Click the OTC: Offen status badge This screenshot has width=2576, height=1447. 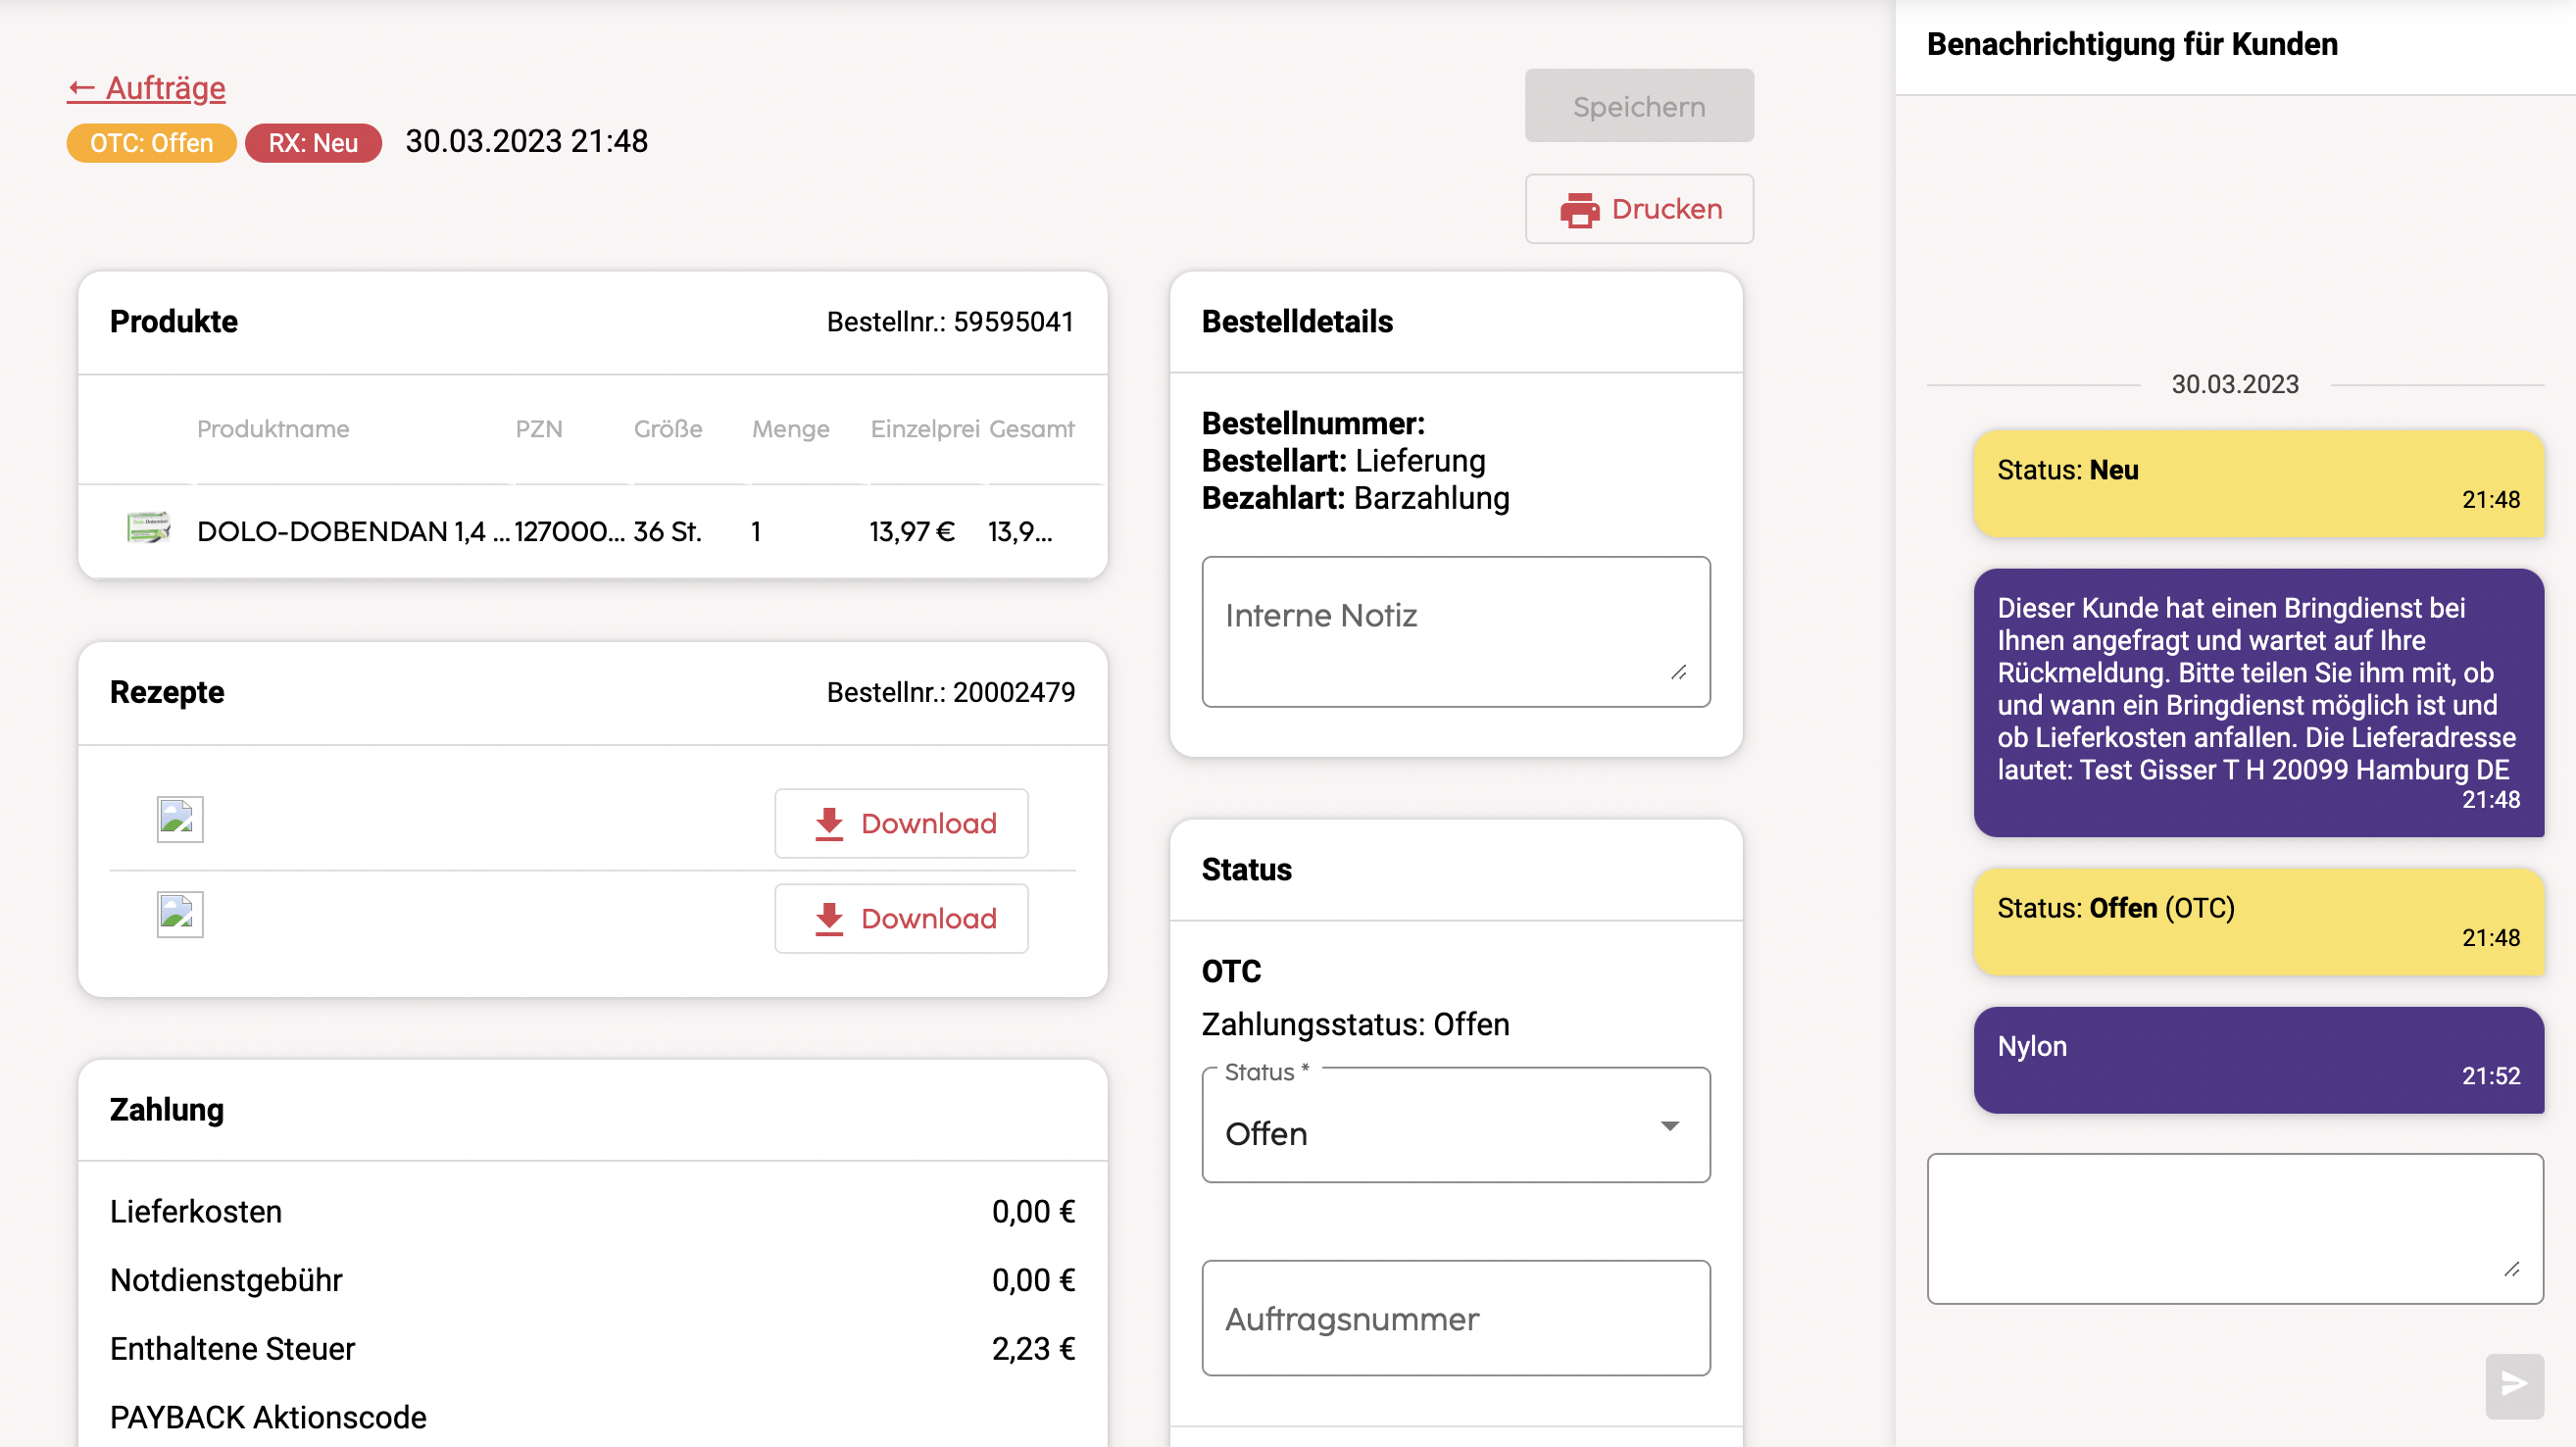pos(152,143)
